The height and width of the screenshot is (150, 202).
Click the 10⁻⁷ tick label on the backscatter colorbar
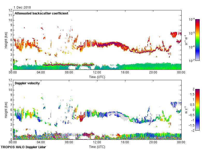pyautogui.click(x=192, y=61)
